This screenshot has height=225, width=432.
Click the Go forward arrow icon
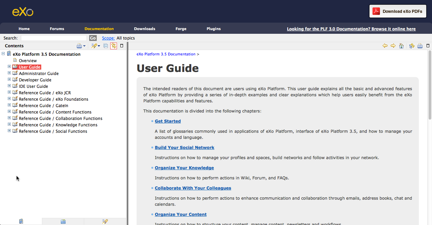point(393,46)
